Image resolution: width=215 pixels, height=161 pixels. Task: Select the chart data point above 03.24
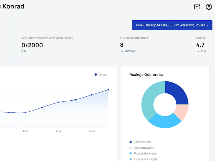coord(92,95)
